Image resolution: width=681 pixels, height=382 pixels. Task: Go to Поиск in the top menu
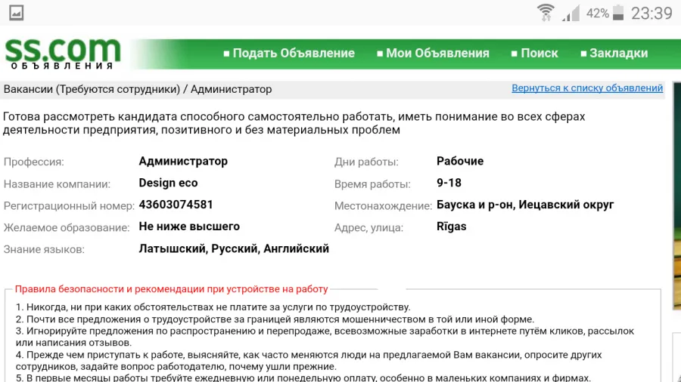535,54
